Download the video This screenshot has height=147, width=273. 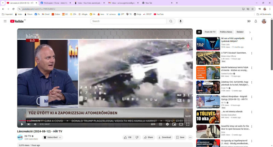pos(164,137)
